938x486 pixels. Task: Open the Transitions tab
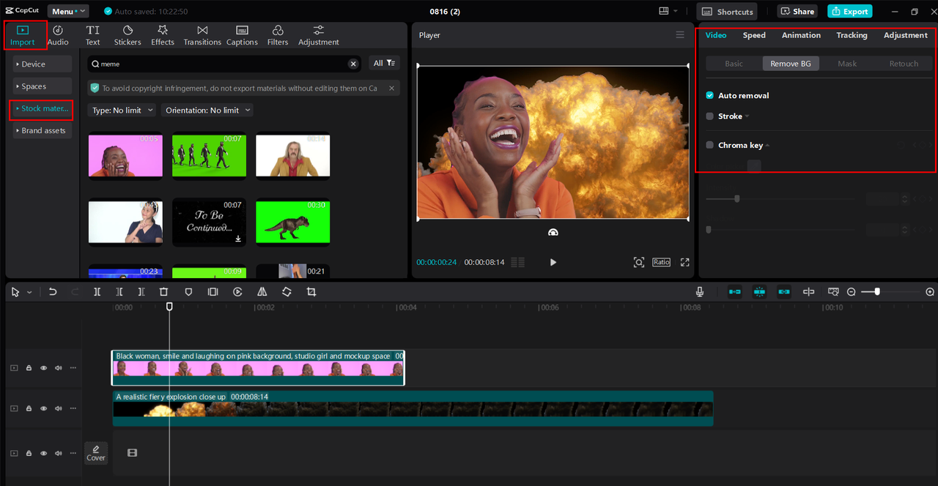(202, 35)
